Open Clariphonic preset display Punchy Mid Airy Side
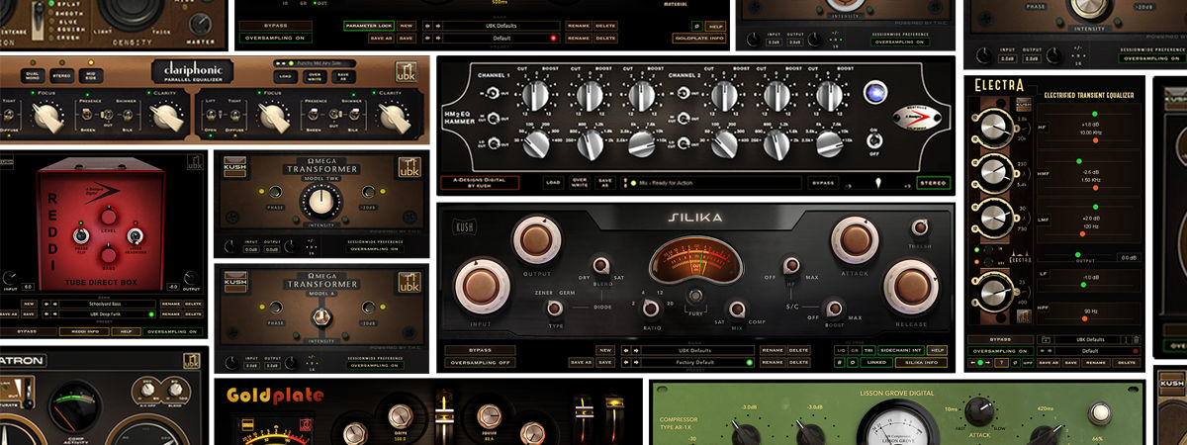 click(x=315, y=62)
